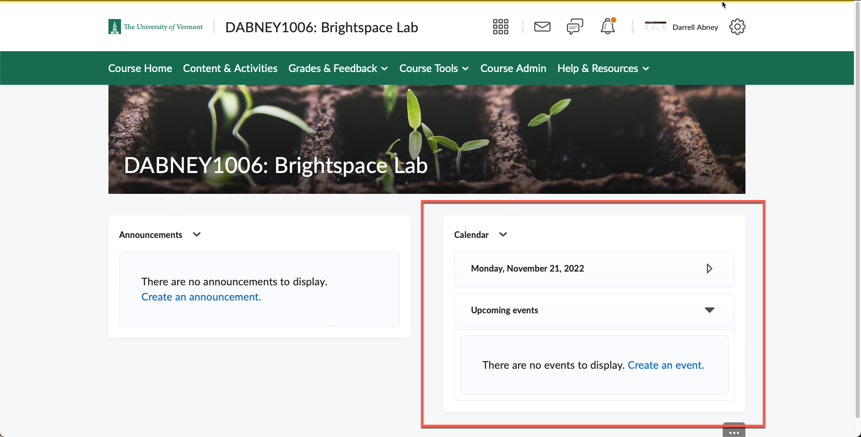Check notifications via the bell icon
Viewport: 861px width, 437px height.
tap(608, 27)
